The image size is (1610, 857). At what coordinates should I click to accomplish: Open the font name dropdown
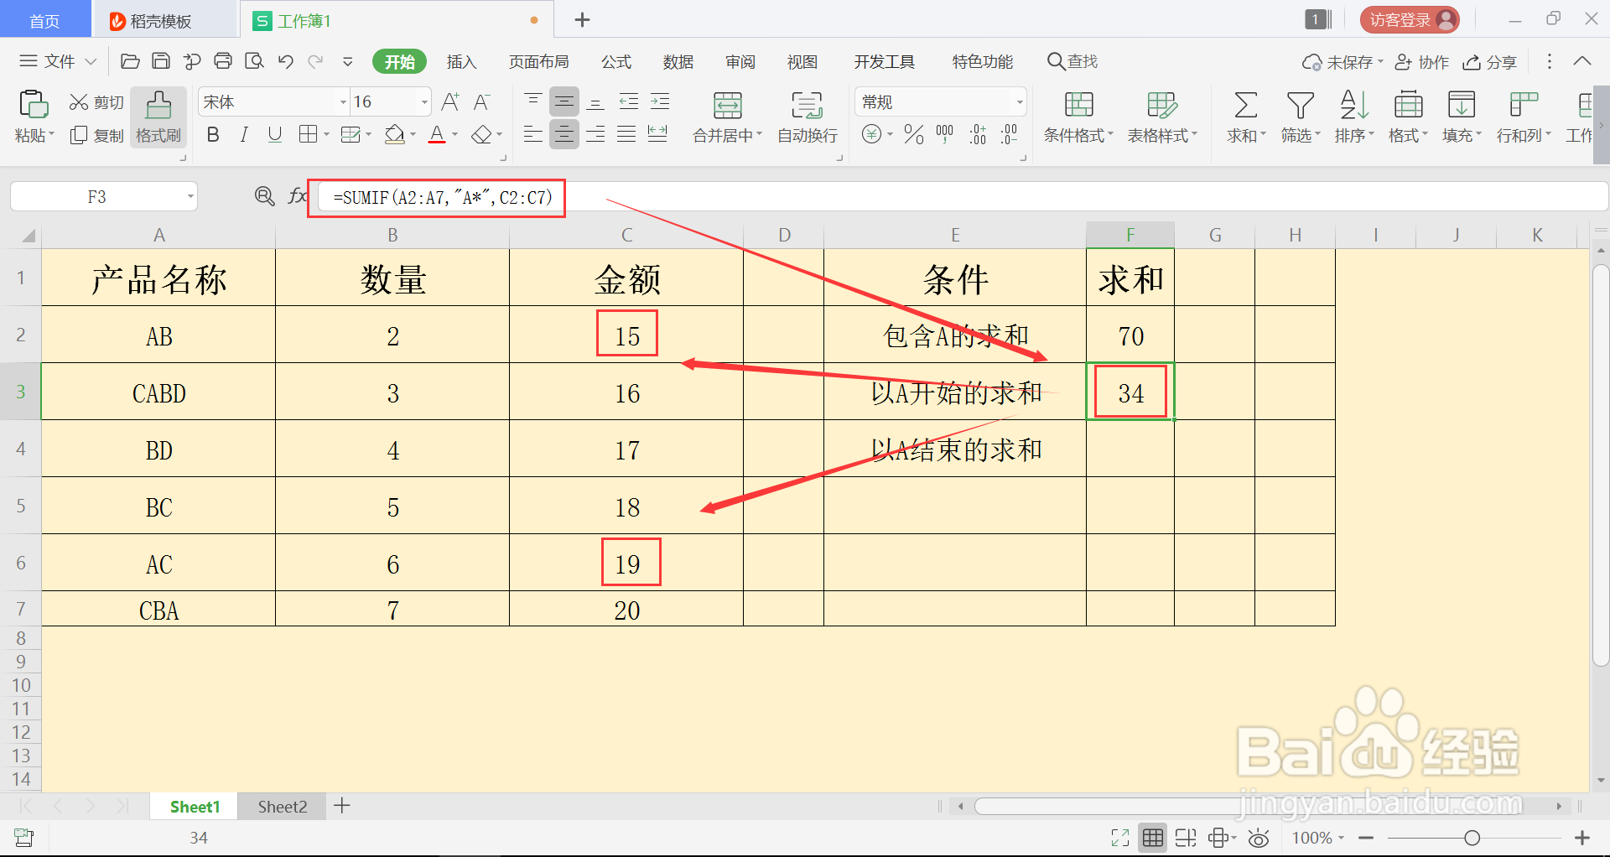[343, 102]
